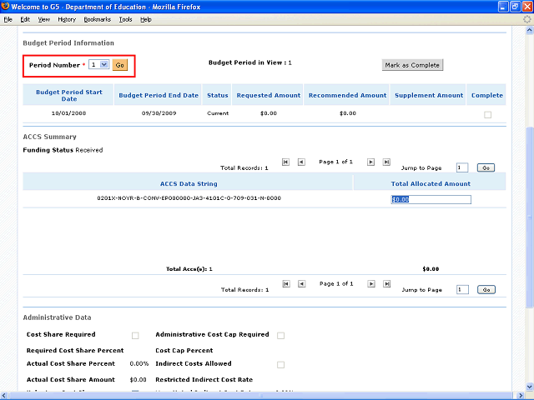Jump to last page in upper ACCS pagination
The width and height of the screenshot is (534, 400).
pyautogui.click(x=386, y=162)
